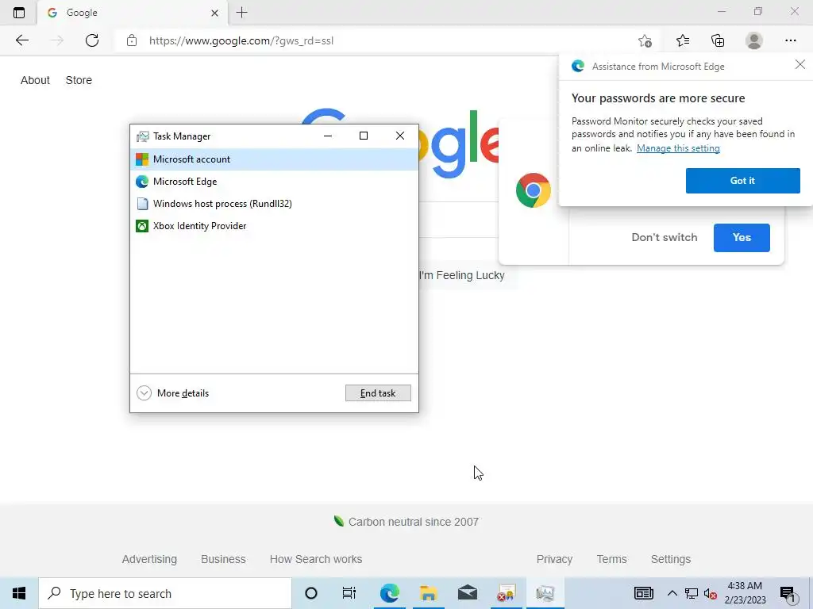Click Yes in the Chrome switch prompt
Viewport: 813px width, 609px height.
pyautogui.click(x=742, y=238)
